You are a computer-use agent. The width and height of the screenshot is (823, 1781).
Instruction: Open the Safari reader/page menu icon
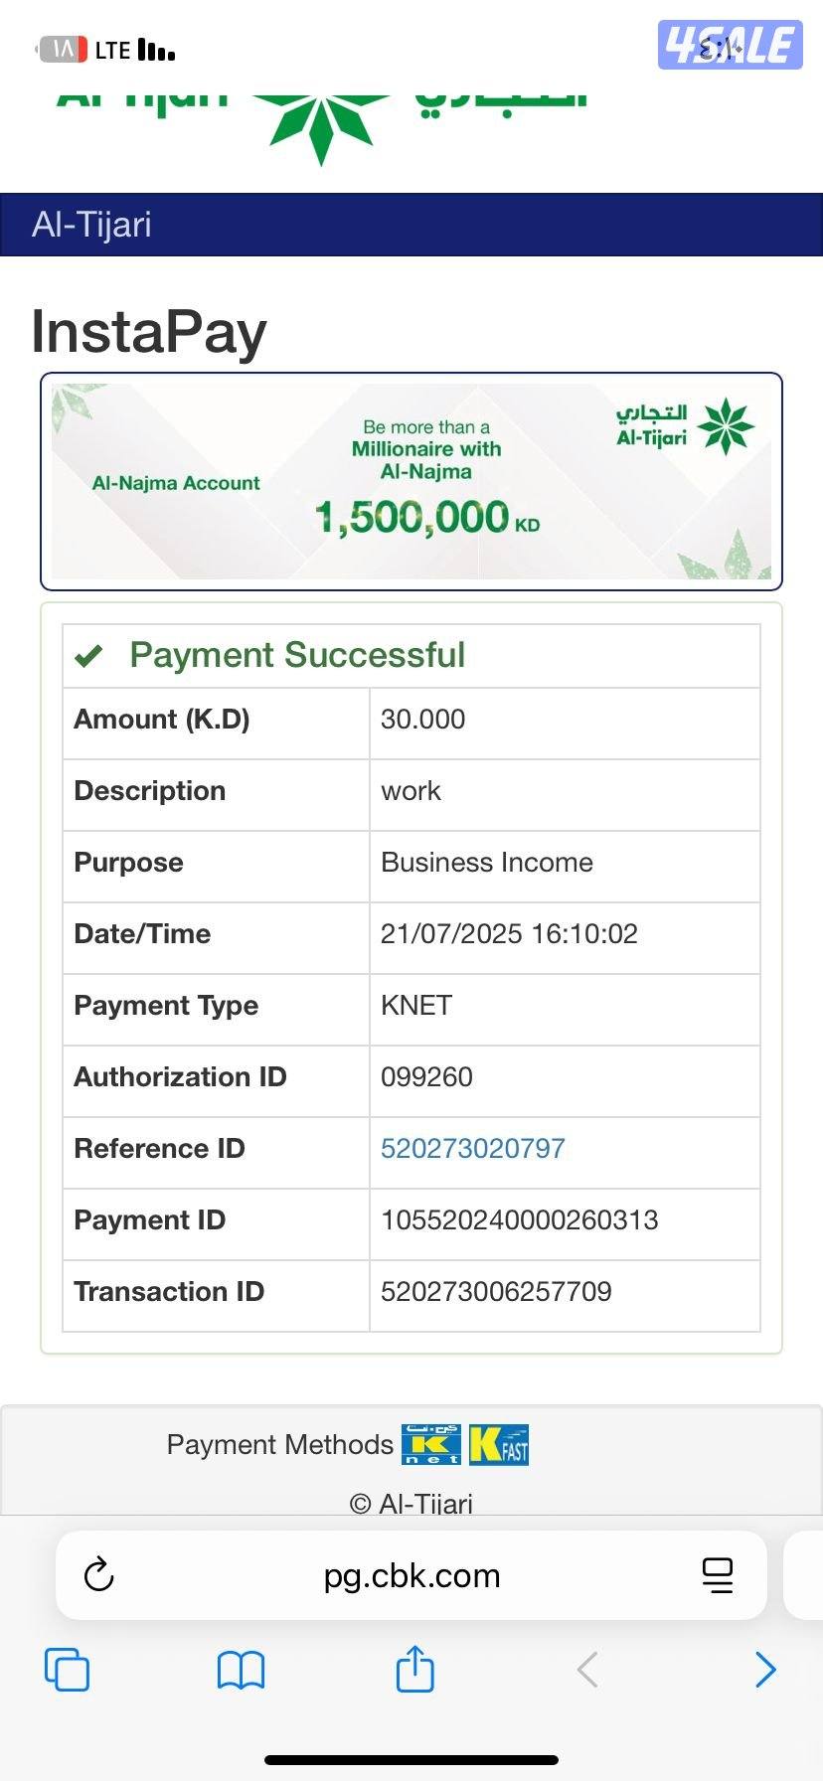click(x=717, y=1575)
